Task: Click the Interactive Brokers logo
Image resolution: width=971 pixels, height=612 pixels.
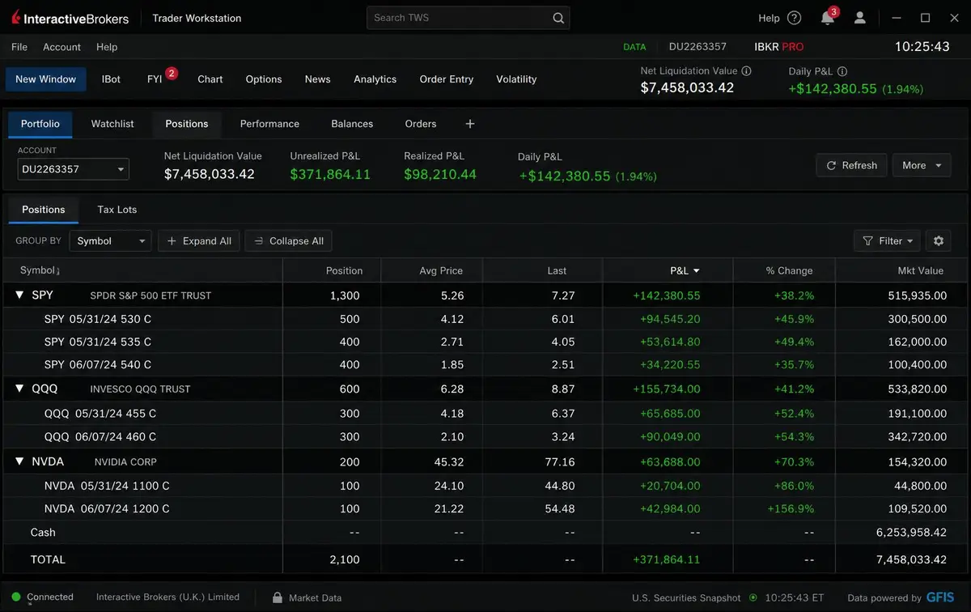Action: (71, 18)
